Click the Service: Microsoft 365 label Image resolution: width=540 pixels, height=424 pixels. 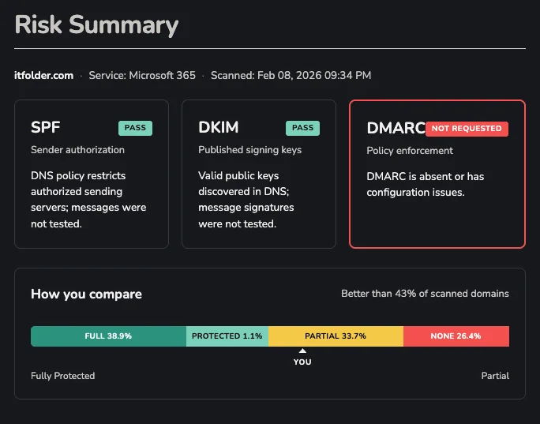(x=142, y=76)
